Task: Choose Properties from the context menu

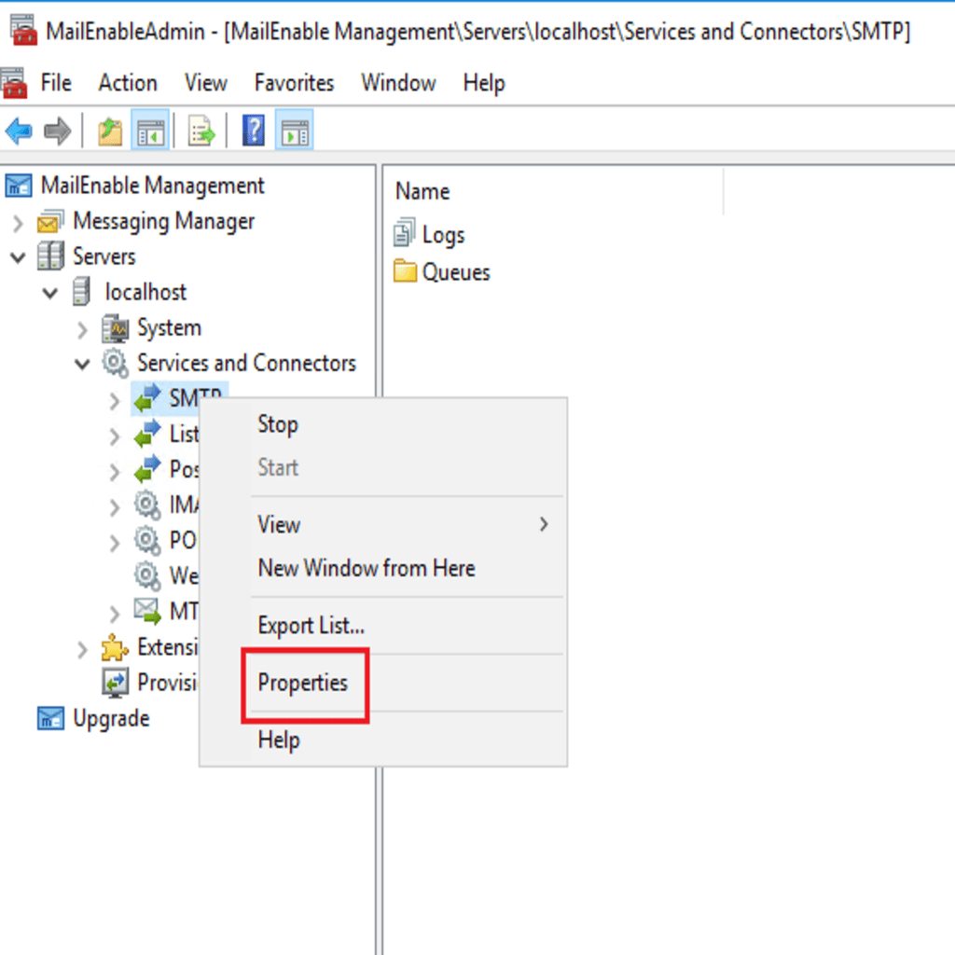Action: point(382,683)
